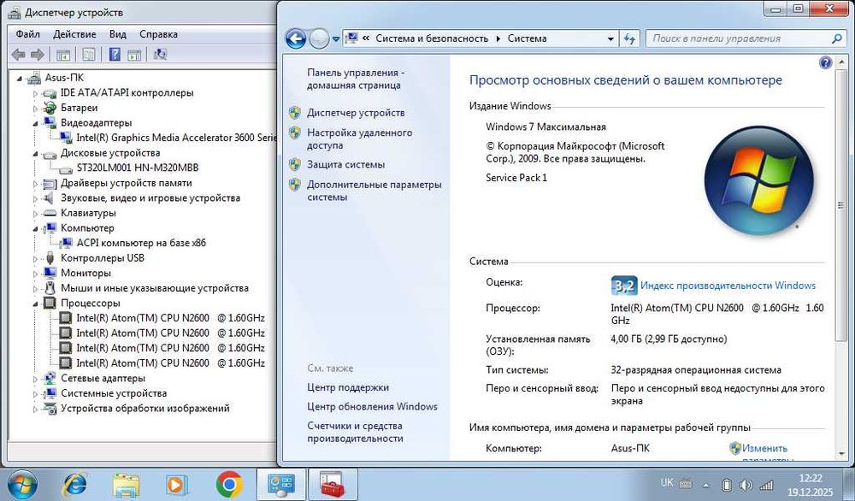Open the Вид menu
The image size is (855, 501).
(118, 34)
